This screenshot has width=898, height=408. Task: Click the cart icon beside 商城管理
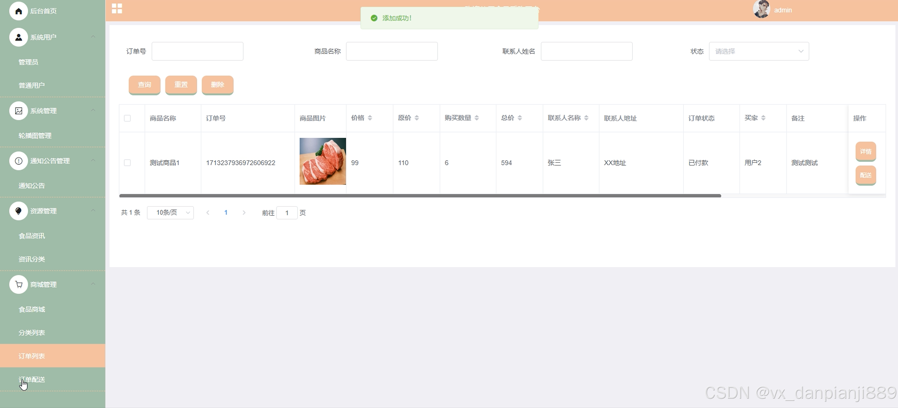18,284
